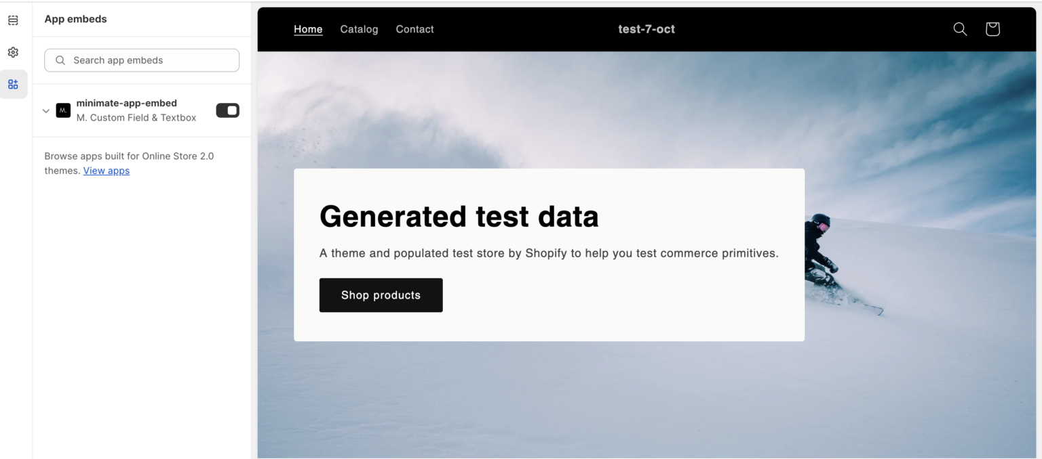Image resolution: width=1042 pixels, height=459 pixels.
Task: Open Theme settings gear icon
Action: (x=13, y=52)
